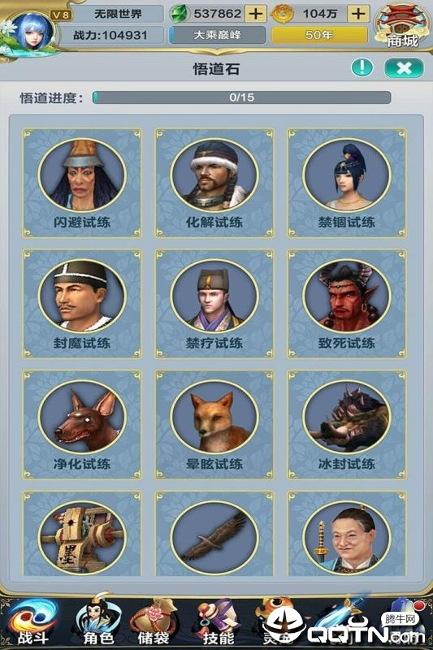This screenshot has width=433, height=650.
Task: Add more green jade currency with plus
Action: click(x=256, y=14)
